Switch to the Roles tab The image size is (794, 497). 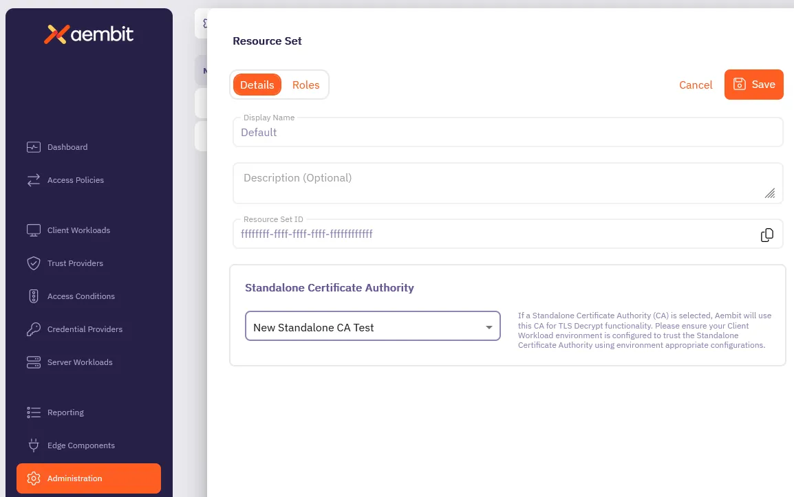click(x=305, y=85)
